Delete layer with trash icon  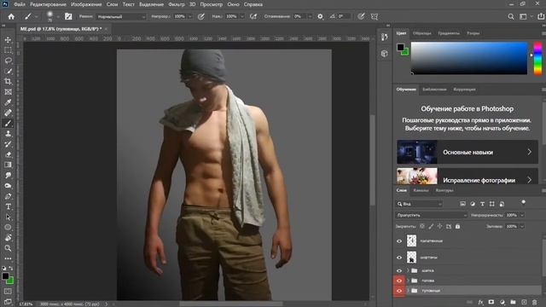[535, 302]
